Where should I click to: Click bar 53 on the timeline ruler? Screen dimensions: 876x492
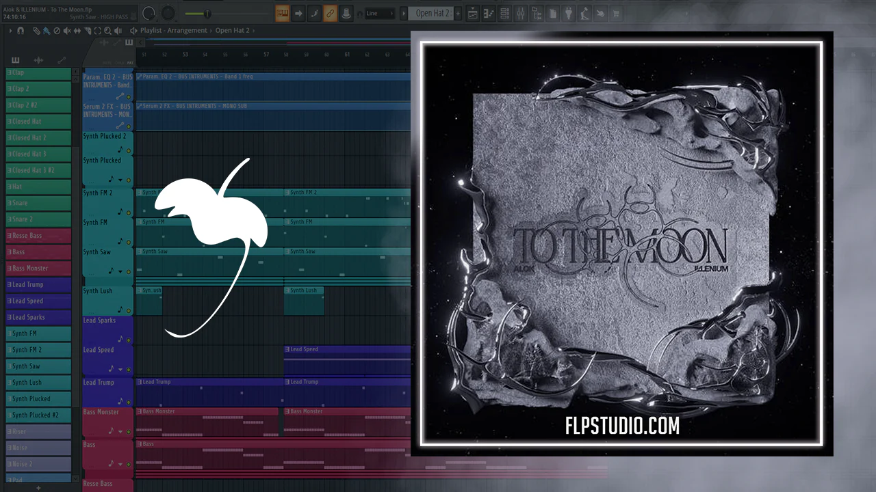(185, 55)
